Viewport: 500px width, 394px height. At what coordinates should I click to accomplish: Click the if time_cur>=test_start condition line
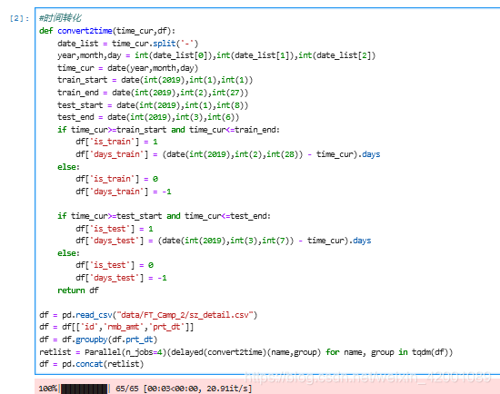point(164,216)
